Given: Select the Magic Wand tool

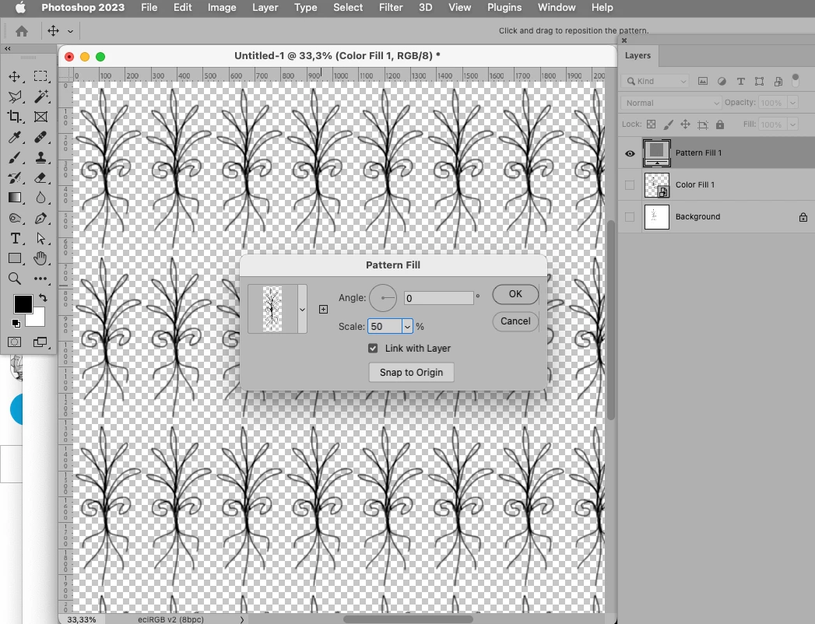Looking at the screenshot, I should click(x=40, y=96).
